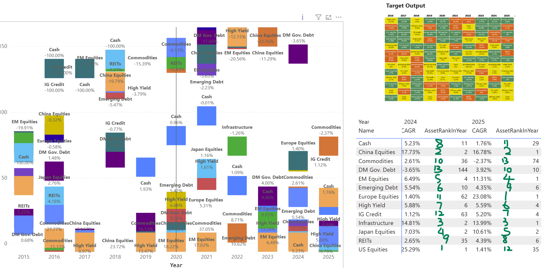
Task: Click the 2025 column group header
Action: [x=478, y=122]
